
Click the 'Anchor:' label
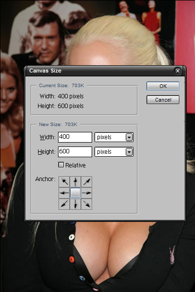(x=45, y=179)
